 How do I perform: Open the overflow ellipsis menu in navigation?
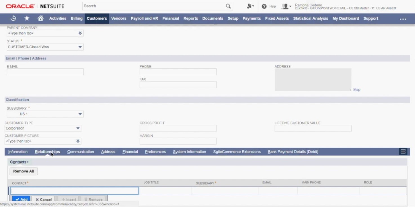[403, 19]
